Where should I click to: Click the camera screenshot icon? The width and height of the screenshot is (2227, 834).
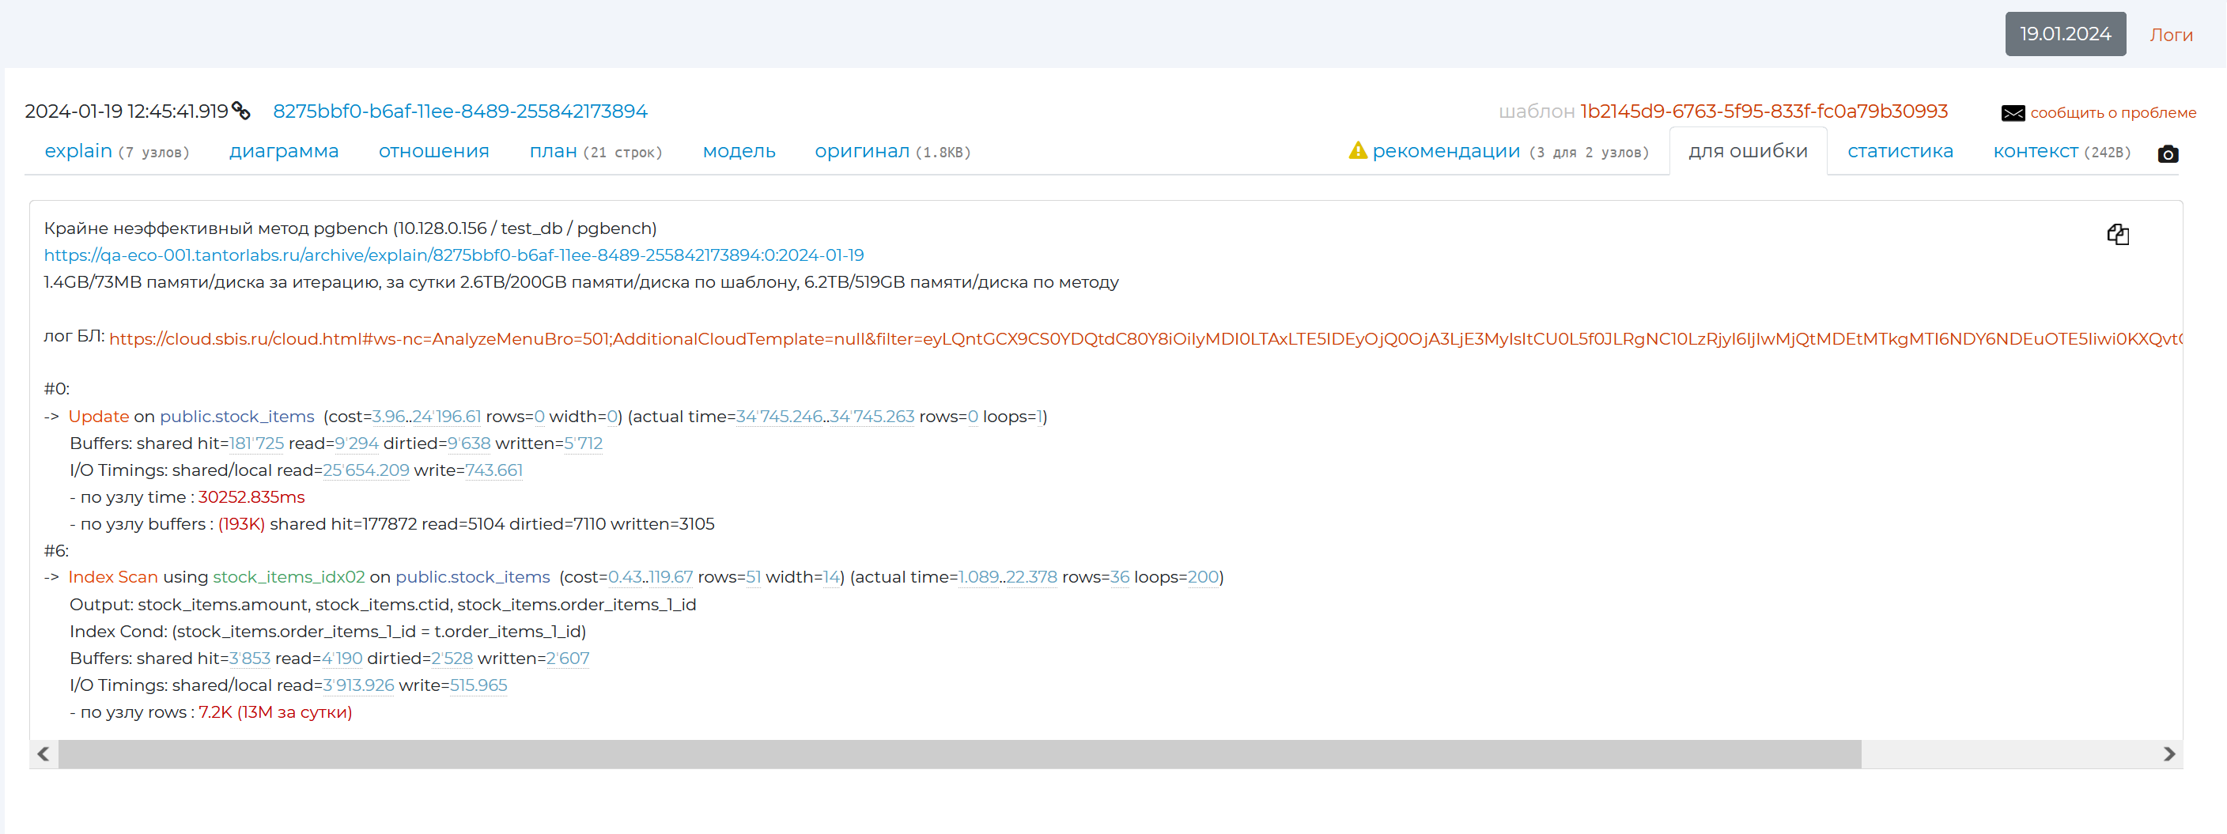2168,154
